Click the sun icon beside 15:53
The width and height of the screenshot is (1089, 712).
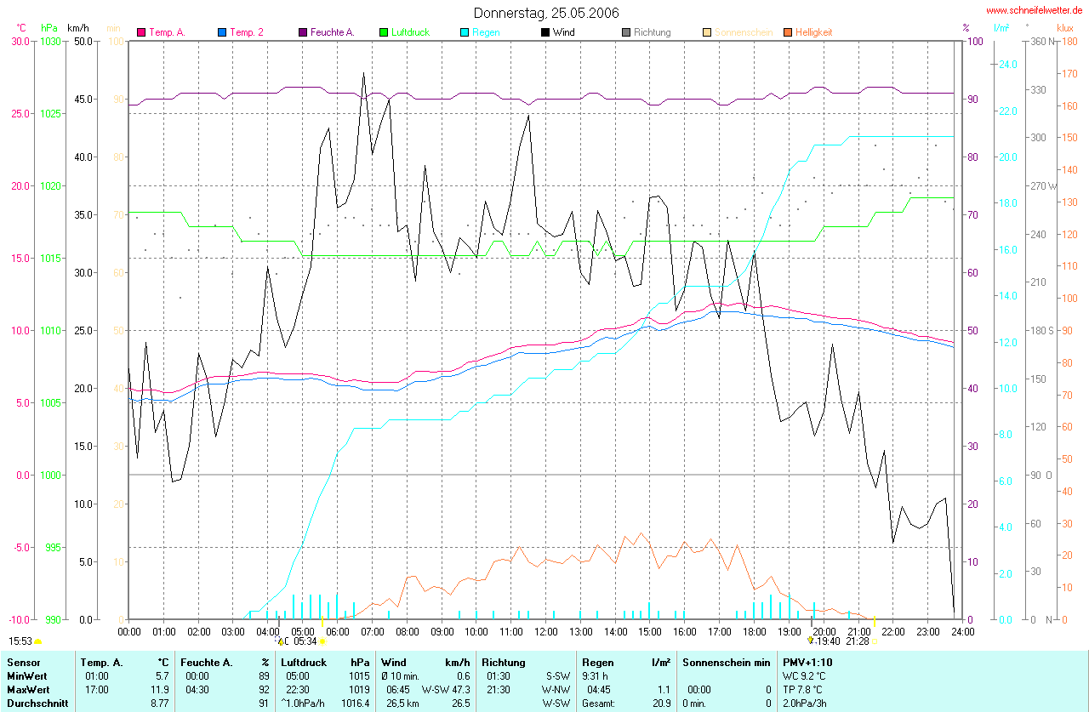[x=38, y=641]
